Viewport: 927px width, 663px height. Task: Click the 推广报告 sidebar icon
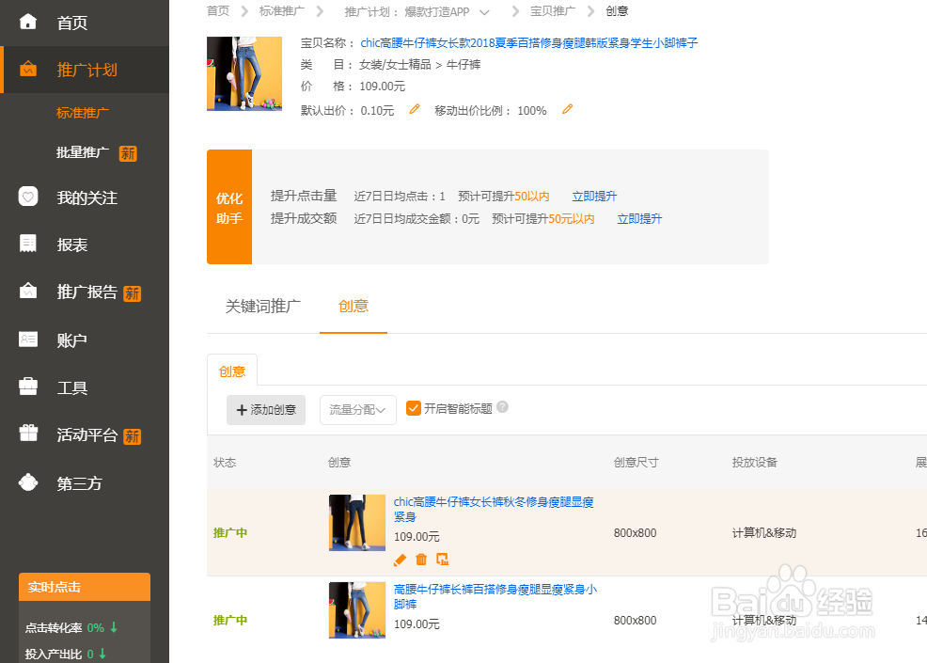click(x=27, y=292)
